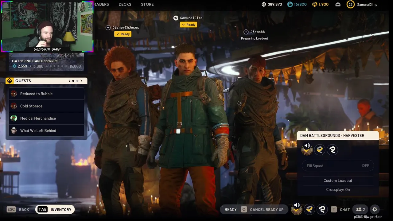Screen dimensions: 393x221
Task: Click the crown icon beside SamuraiGimp nameplate
Action: click(x=176, y=18)
